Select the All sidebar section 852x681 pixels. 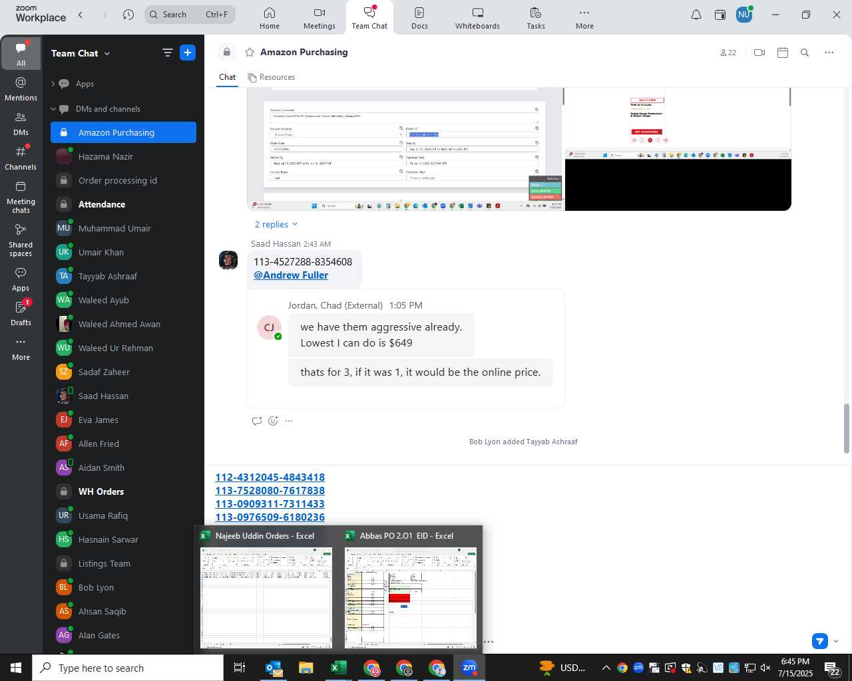[x=21, y=53]
